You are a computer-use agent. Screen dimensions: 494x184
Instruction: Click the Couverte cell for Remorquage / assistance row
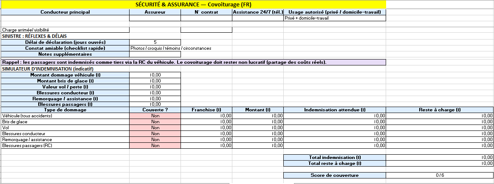[x=155, y=139]
